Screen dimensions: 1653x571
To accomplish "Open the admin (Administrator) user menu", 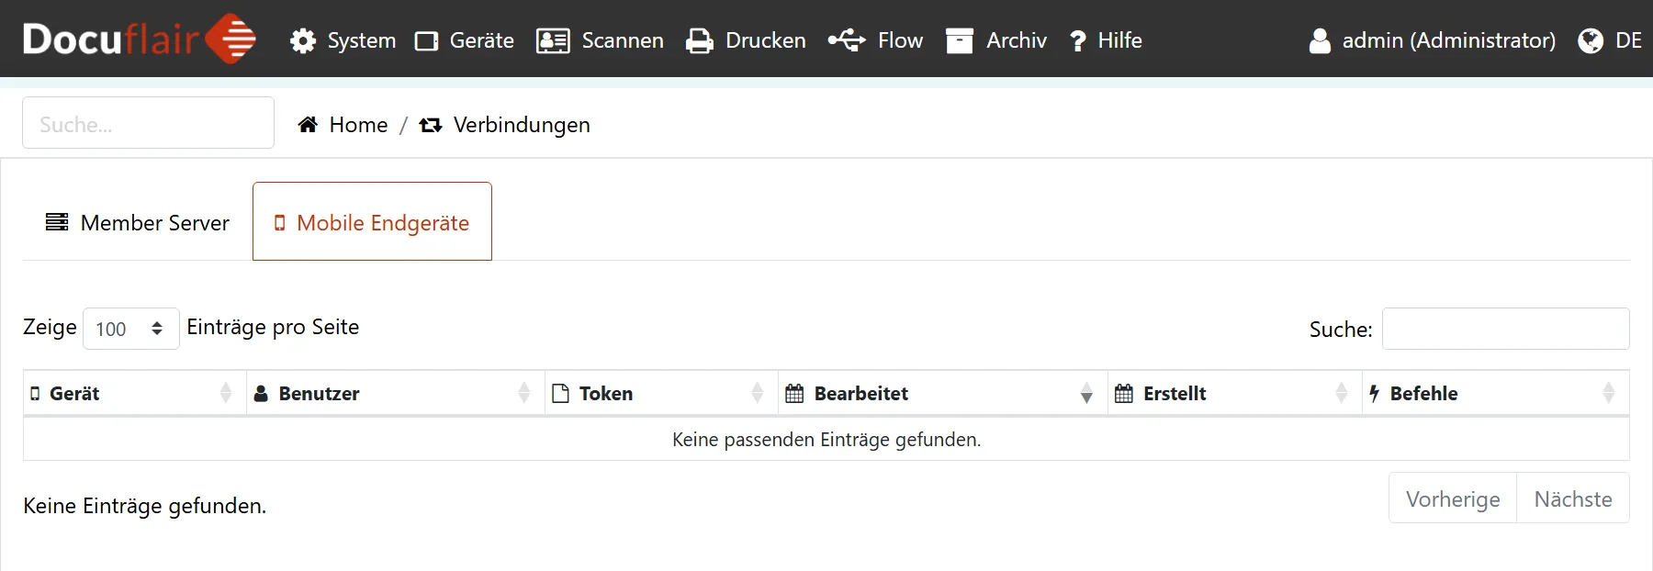I will coord(1433,41).
